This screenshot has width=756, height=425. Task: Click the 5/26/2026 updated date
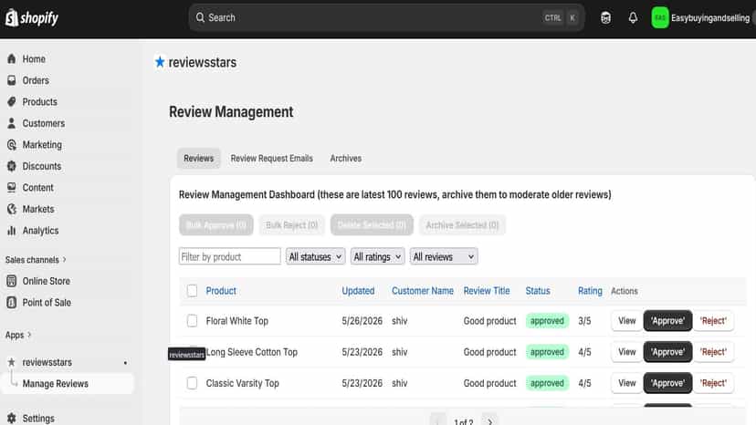click(x=362, y=321)
